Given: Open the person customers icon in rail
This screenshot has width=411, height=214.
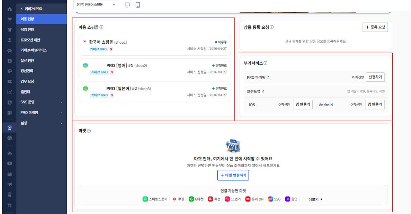Looking at the screenshot, I should [9, 40].
